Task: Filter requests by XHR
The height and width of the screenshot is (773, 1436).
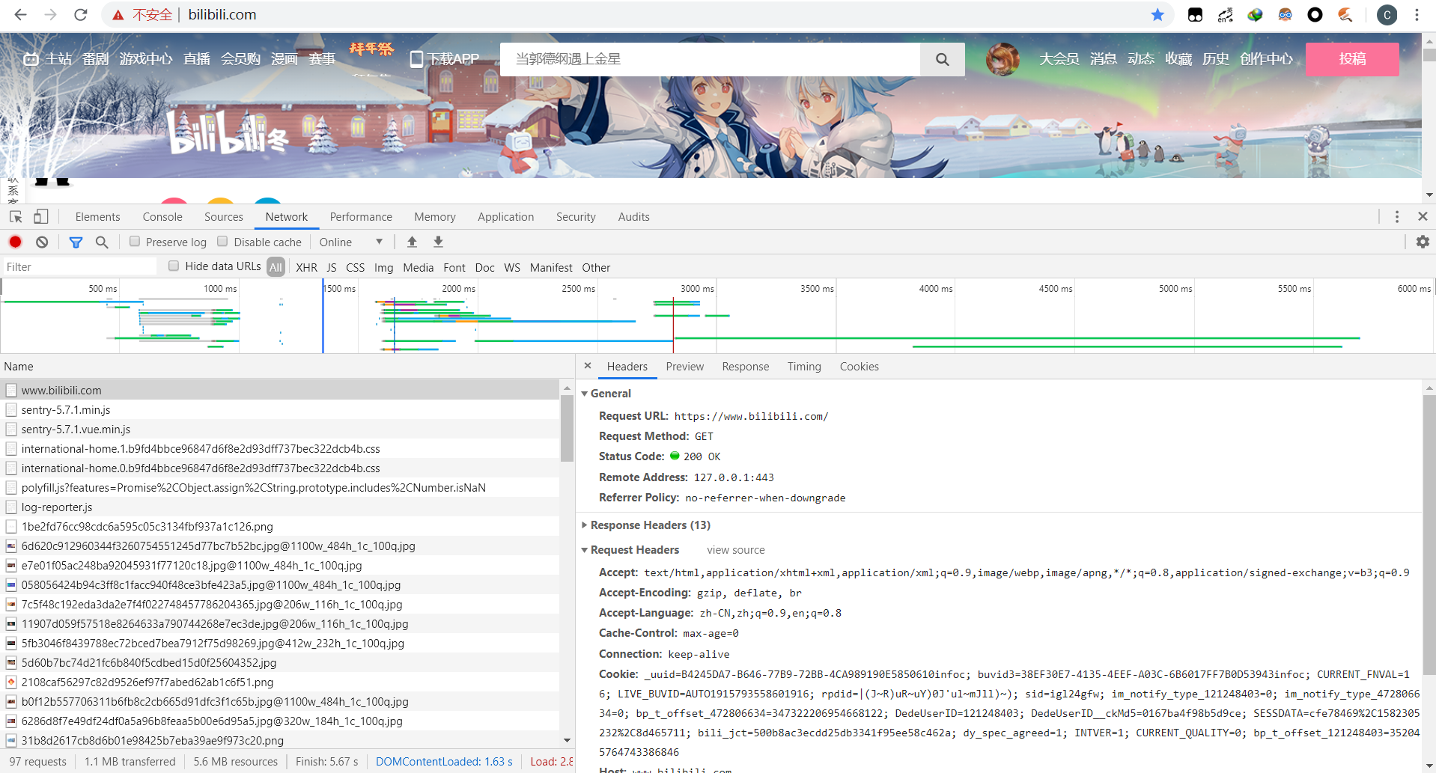Action: click(x=306, y=267)
